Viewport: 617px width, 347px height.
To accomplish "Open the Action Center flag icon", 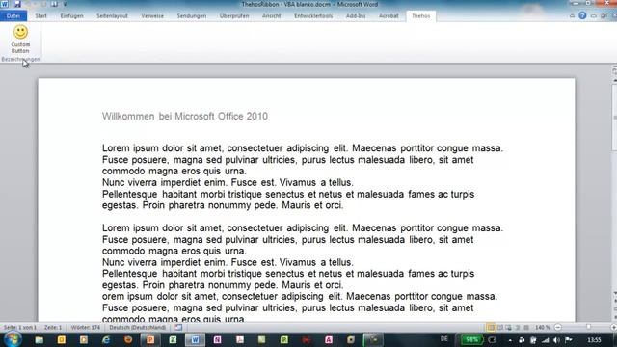I will coord(569,340).
